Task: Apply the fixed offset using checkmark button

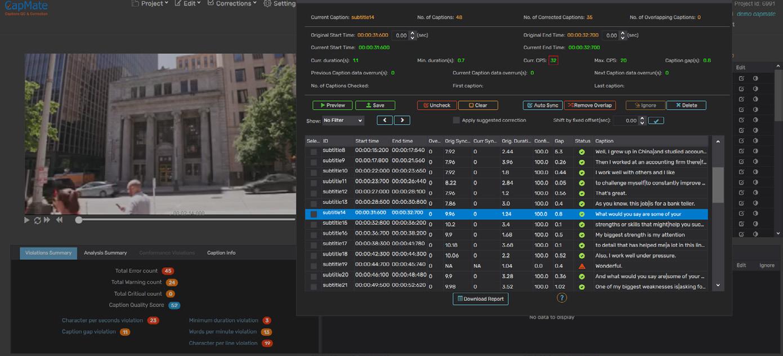Action: point(656,121)
